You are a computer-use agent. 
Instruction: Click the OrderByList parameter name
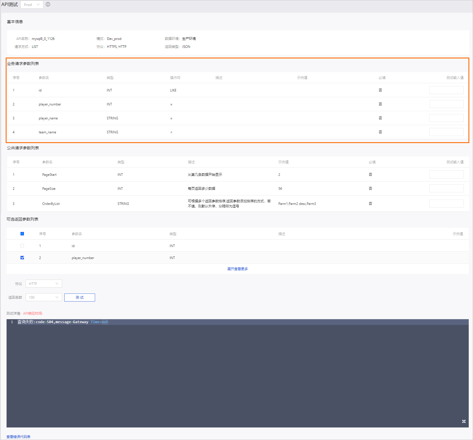click(51, 204)
